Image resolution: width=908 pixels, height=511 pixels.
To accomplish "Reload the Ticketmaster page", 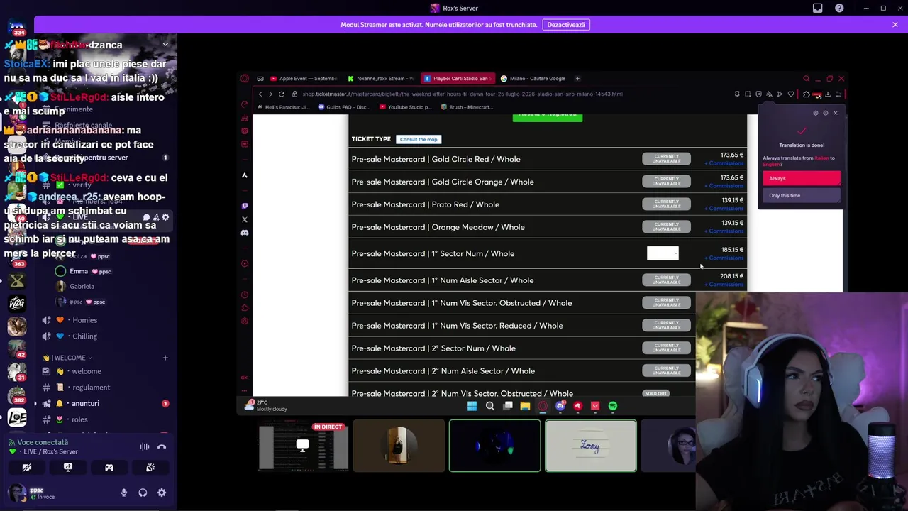I will tap(282, 94).
